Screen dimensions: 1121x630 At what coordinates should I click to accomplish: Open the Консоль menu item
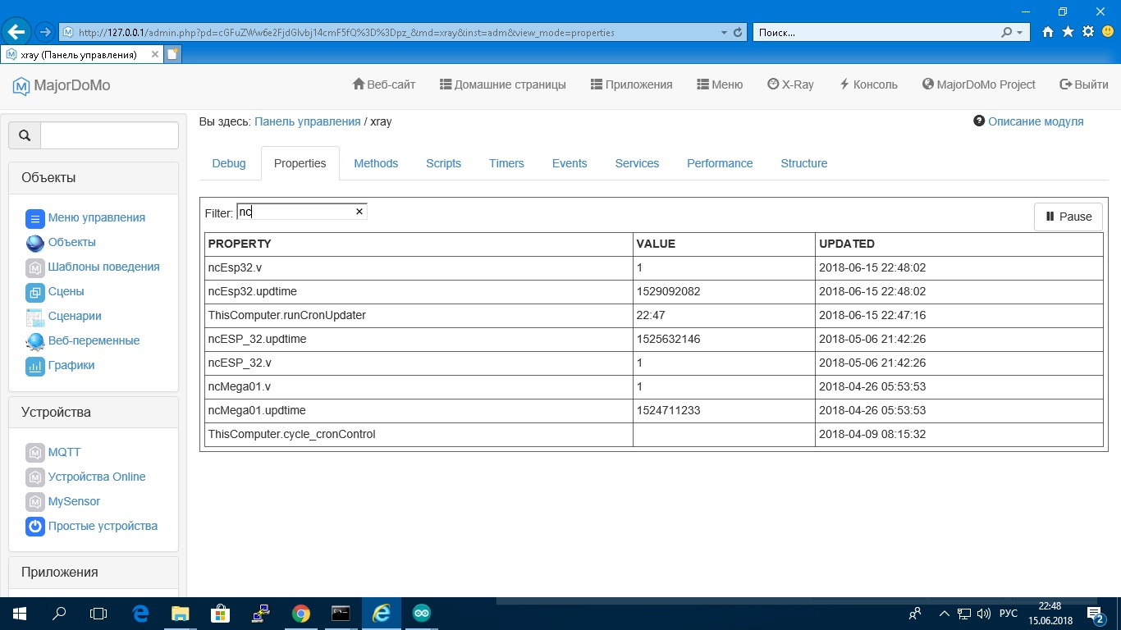click(868, 84)
